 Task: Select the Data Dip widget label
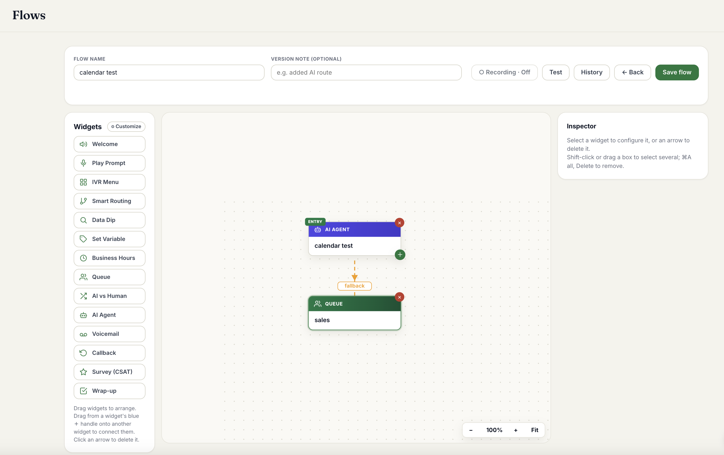104,220
